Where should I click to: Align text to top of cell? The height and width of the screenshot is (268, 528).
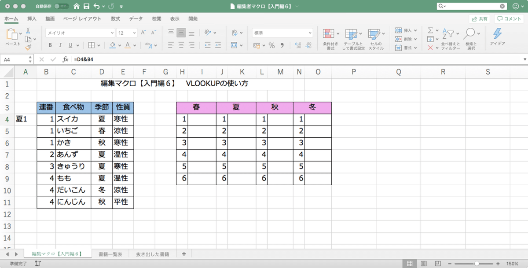coord(171,33)
